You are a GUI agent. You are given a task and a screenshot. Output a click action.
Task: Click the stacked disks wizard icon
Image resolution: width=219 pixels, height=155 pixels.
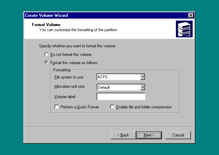[184, 29]
